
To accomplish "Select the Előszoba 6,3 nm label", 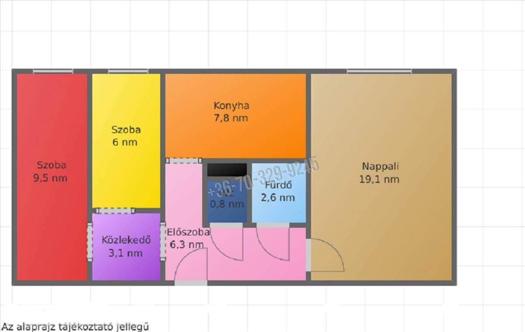I will tap(187, 238).
